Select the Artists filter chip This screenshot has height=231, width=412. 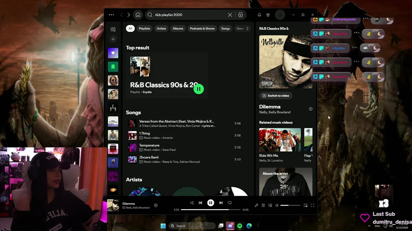161,29
